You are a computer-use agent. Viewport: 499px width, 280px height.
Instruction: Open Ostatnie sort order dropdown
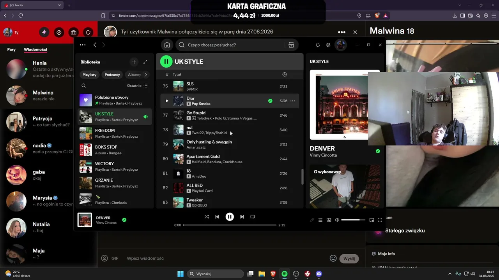[137, 86]
